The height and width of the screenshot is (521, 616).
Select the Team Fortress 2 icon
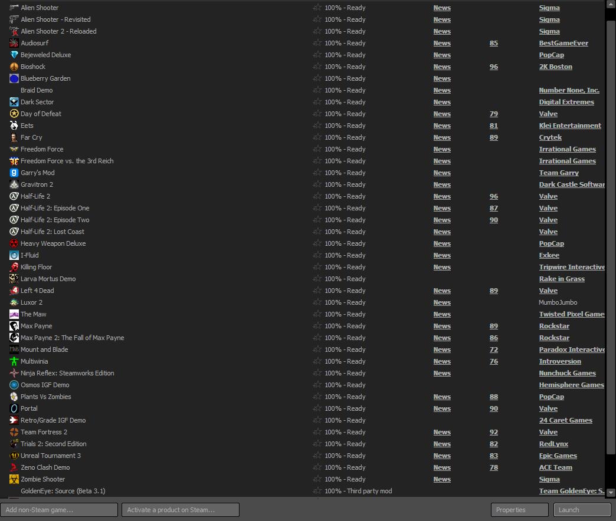(14, 432)
